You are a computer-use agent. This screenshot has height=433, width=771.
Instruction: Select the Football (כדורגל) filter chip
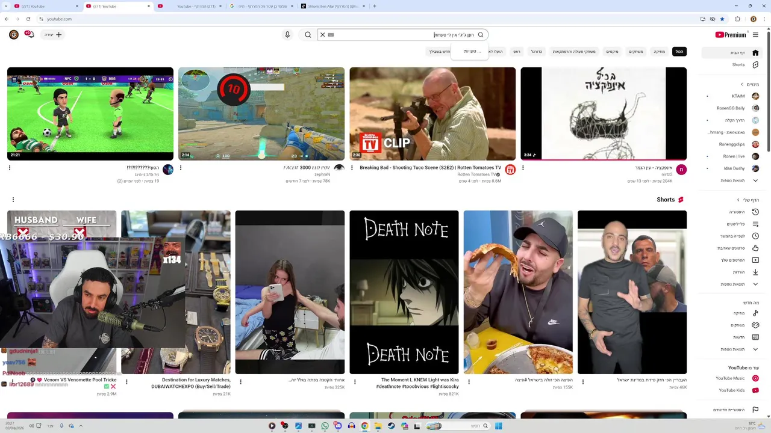click(x=536, y=52)
